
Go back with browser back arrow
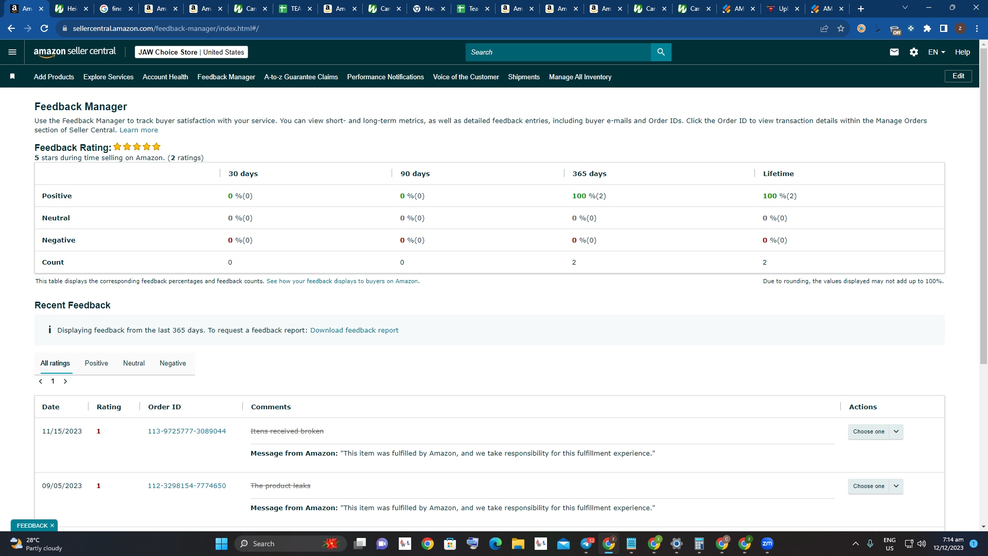click(11, 28)
